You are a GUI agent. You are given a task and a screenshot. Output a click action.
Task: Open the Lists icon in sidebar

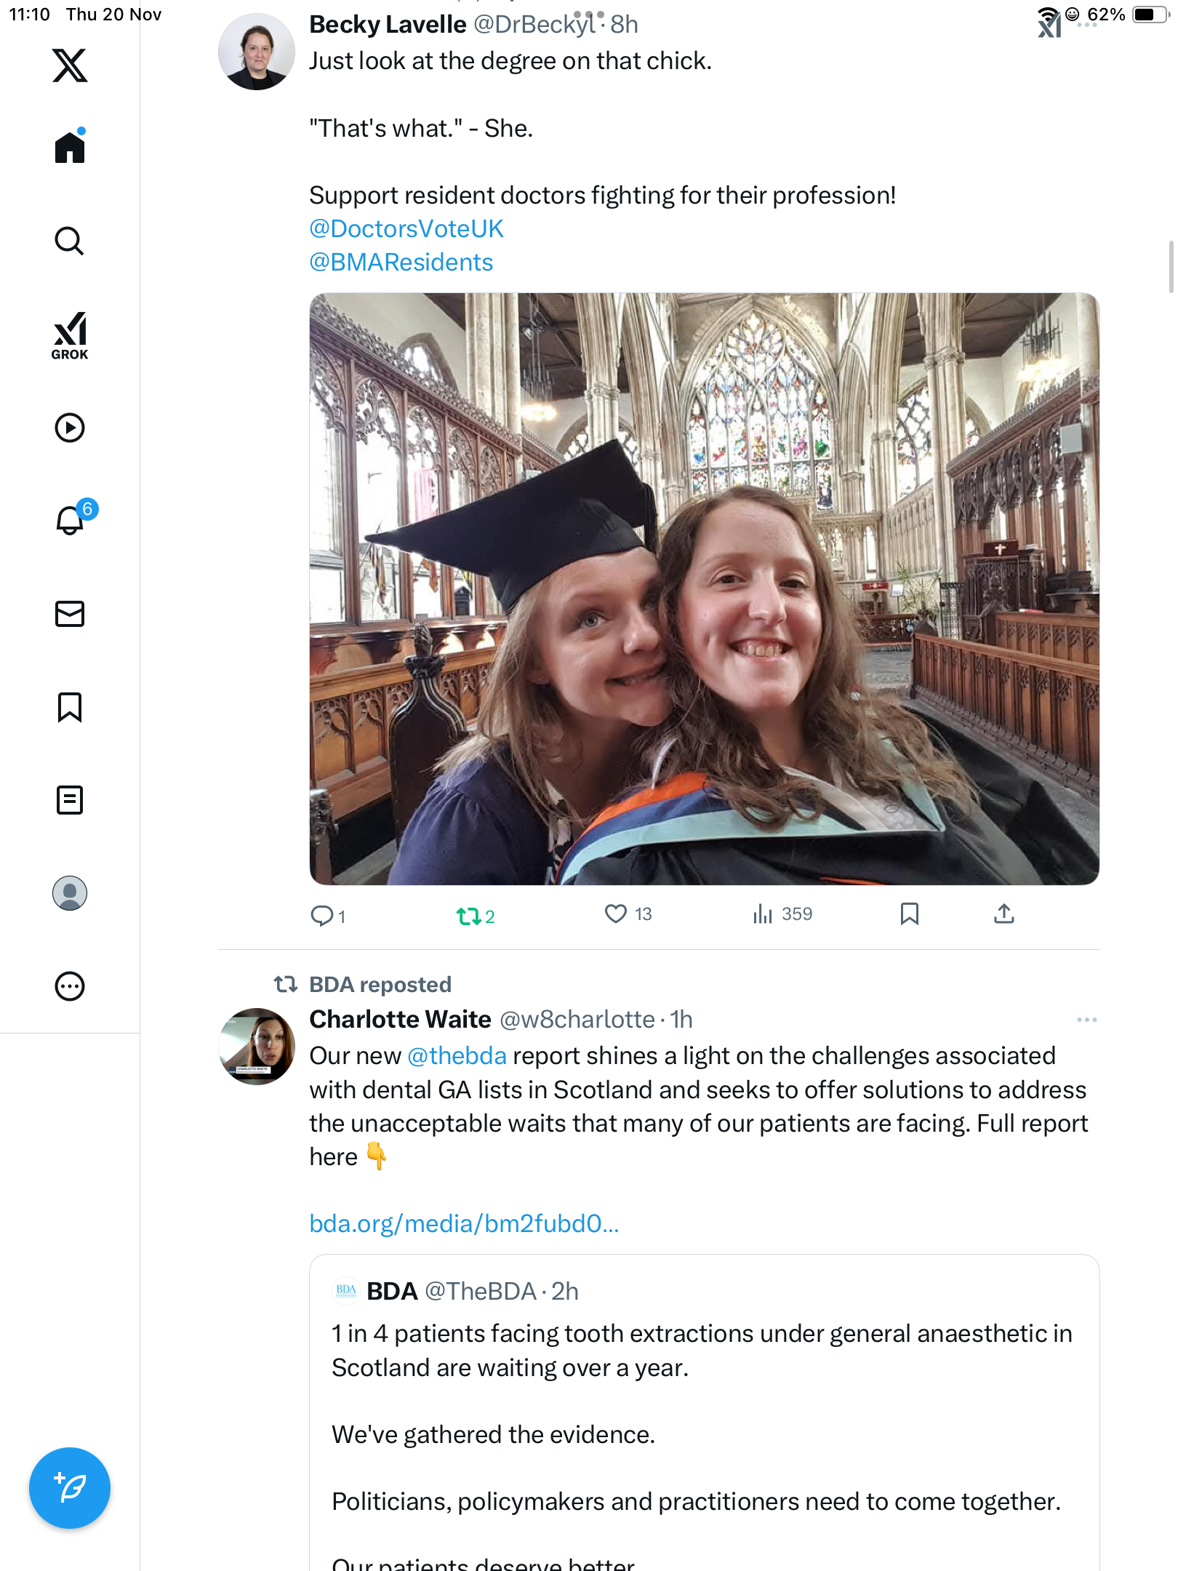[x=70, y=800]
